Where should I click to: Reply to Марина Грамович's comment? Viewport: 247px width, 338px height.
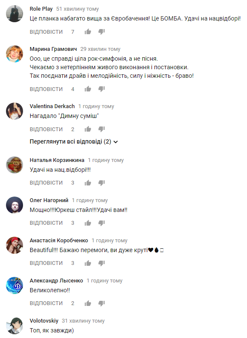46,89
